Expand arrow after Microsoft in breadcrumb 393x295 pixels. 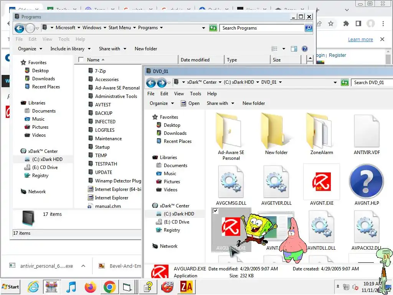click(x=79, y=28)
